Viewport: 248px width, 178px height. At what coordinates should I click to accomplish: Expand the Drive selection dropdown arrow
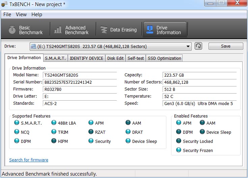tap(188, 46)
